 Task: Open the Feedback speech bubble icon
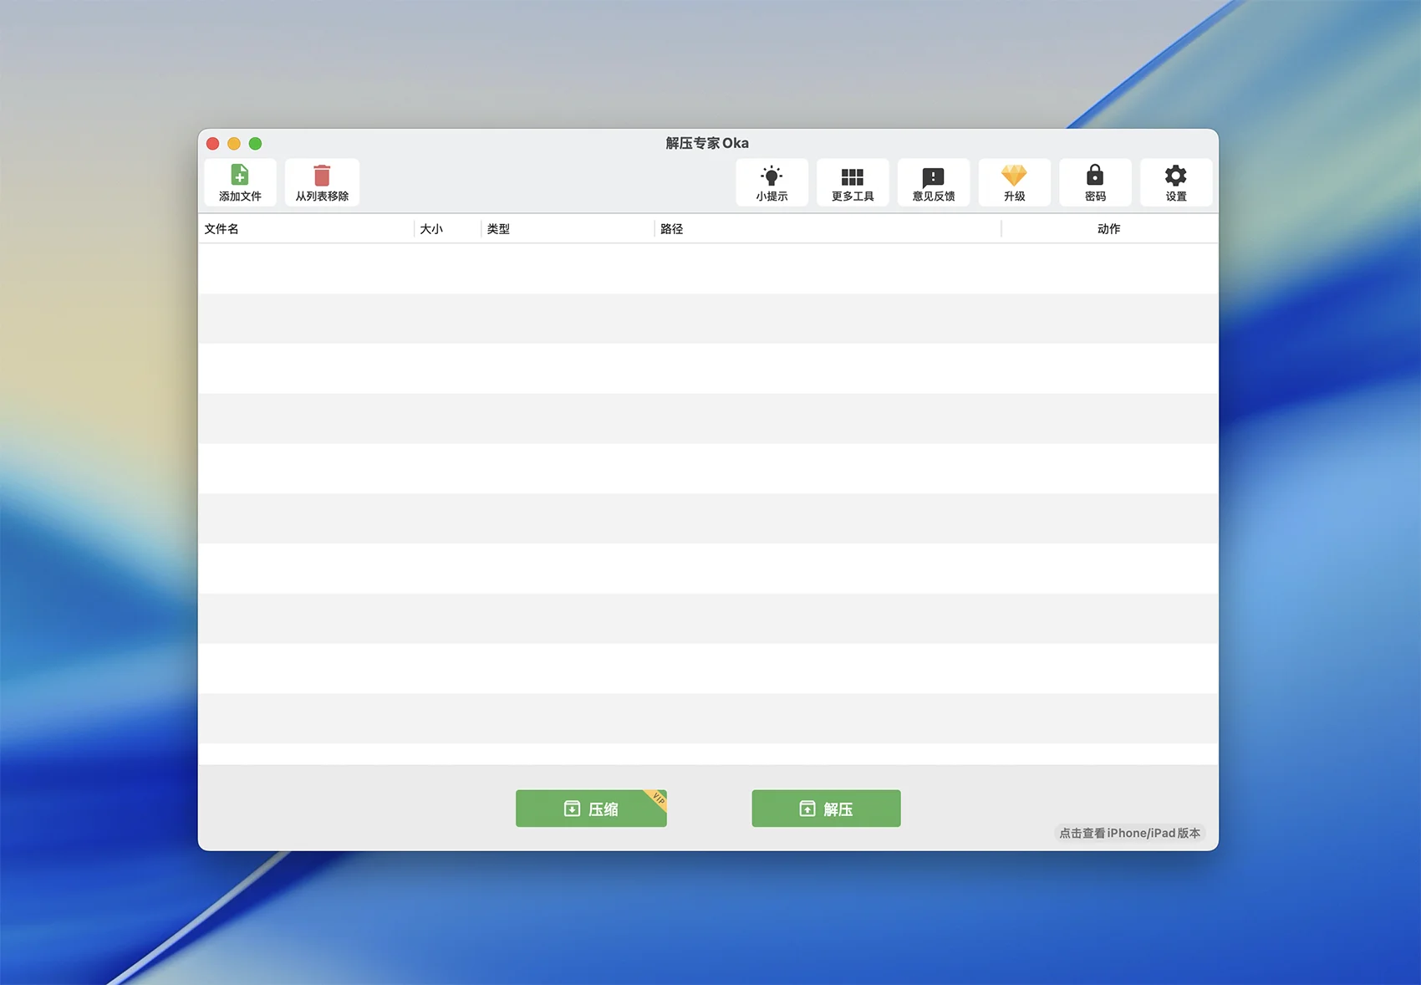tap(933, 176)
